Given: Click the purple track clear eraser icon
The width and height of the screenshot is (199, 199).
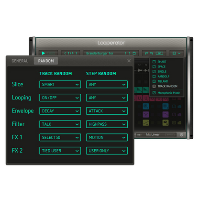Looking at the screenshot, I should 179,114.
